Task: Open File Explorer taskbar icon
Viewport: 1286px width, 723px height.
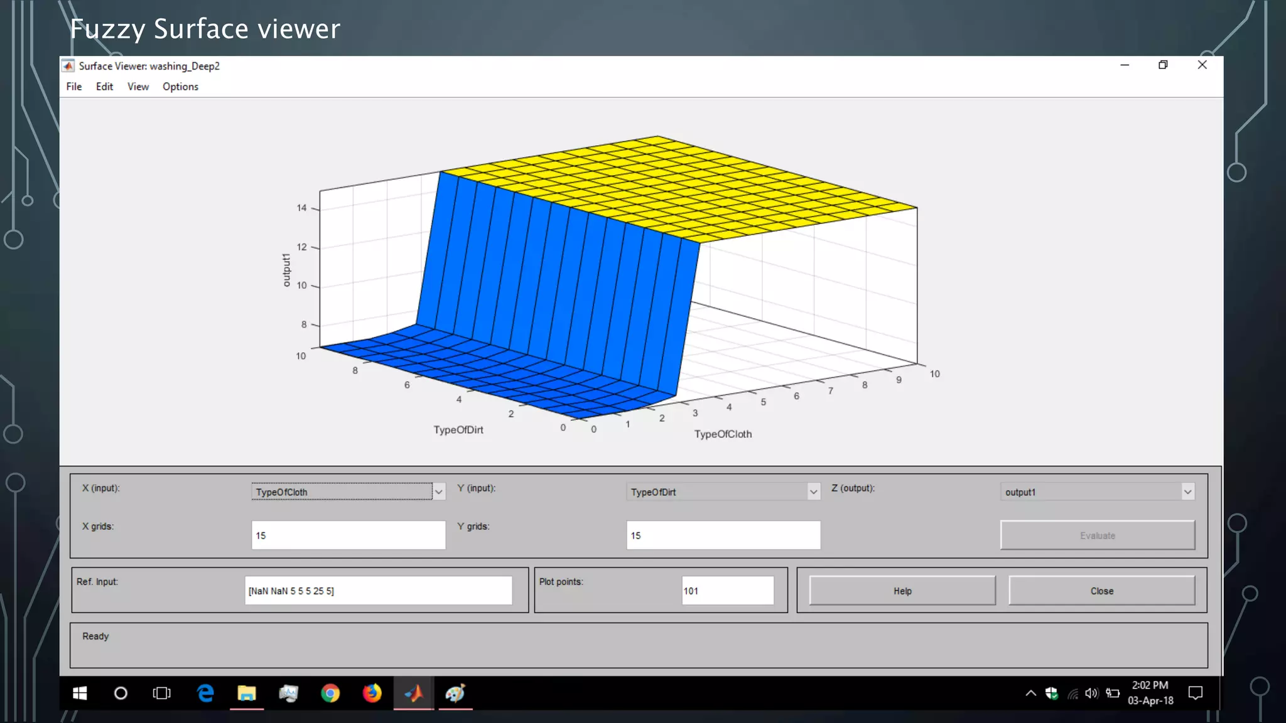Action: [x=247, y=693]
